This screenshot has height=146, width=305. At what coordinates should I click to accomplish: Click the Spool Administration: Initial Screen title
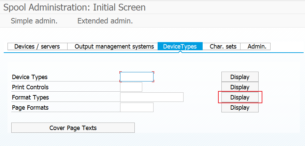pos(74,7)
